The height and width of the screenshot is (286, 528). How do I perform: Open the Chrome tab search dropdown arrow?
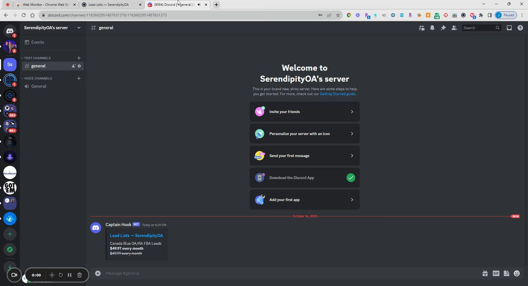(484, 4)
